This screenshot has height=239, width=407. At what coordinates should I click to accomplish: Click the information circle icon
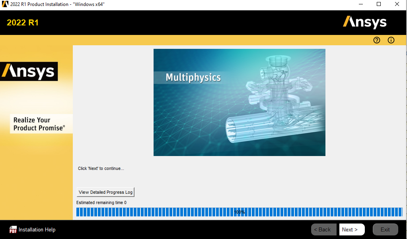[391, 40]
